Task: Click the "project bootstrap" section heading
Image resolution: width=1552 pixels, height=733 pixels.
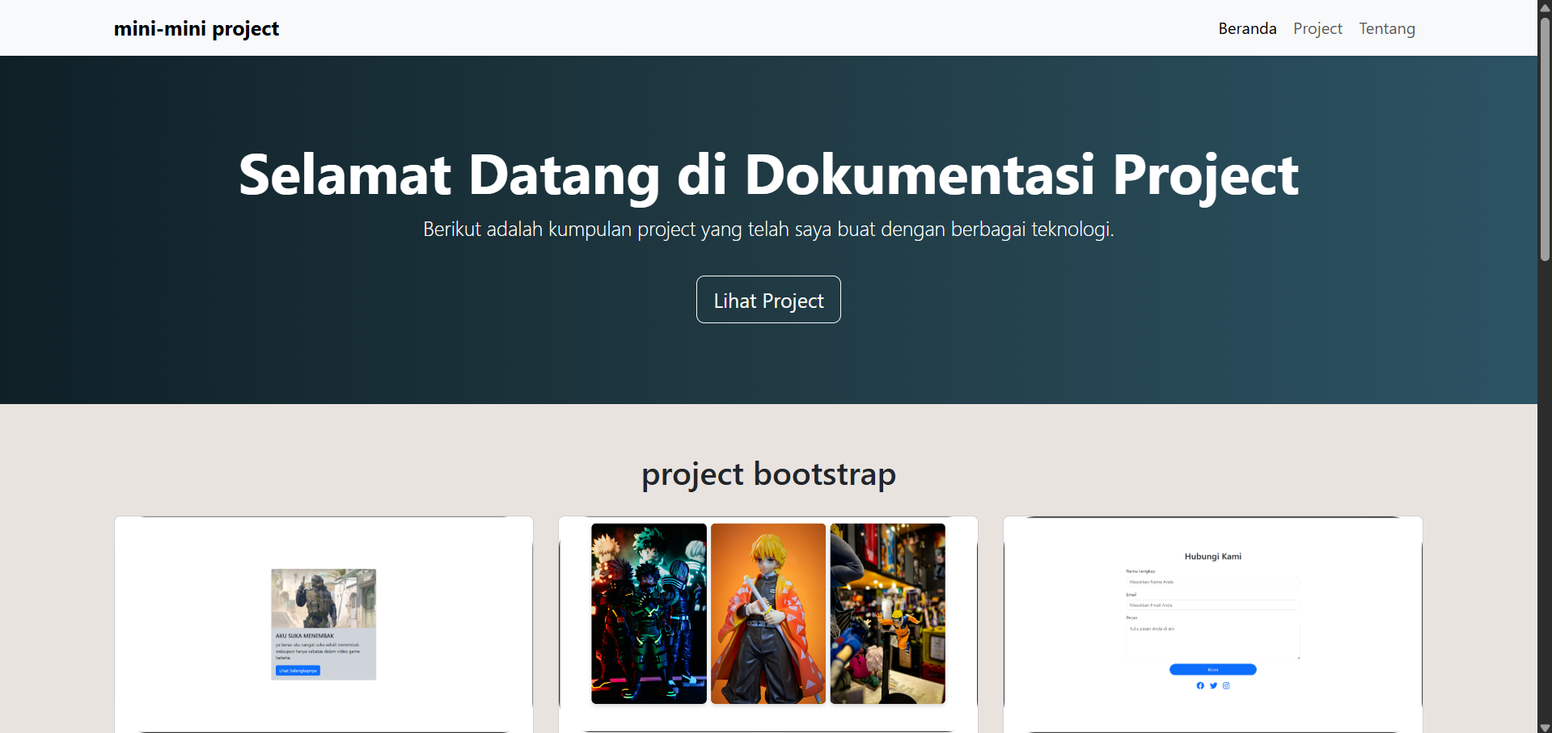Action: (x=768, y=474)
